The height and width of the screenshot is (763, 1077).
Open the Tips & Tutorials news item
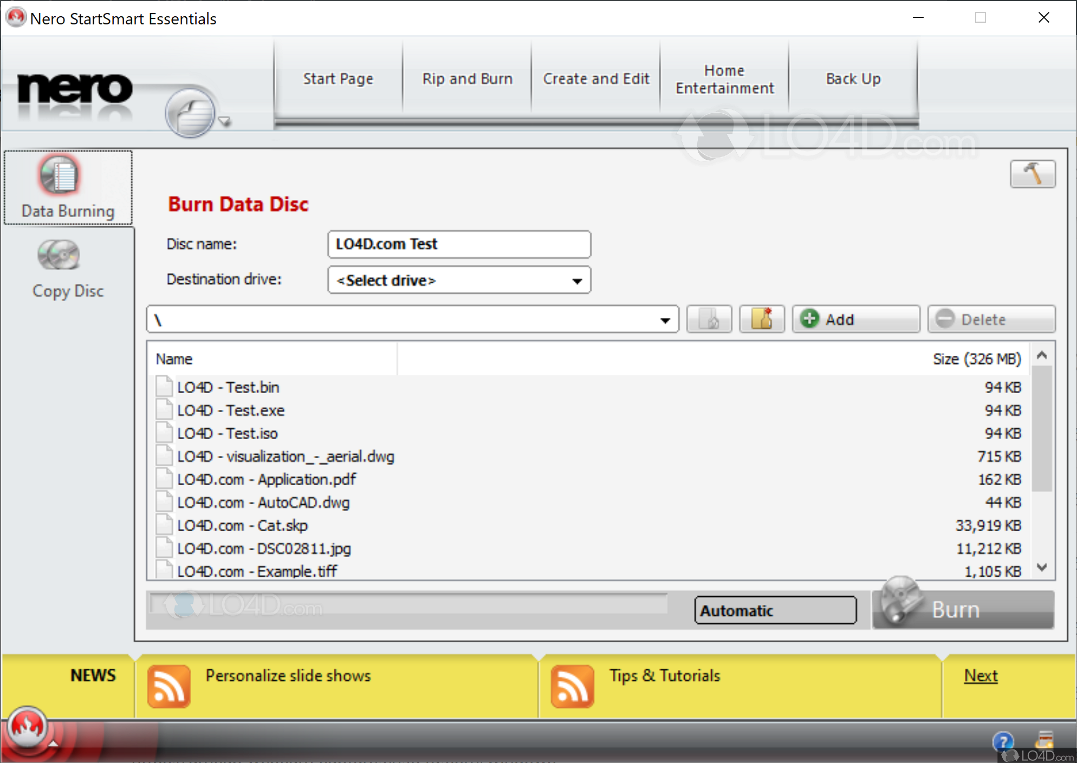click(x=665, y=676)
